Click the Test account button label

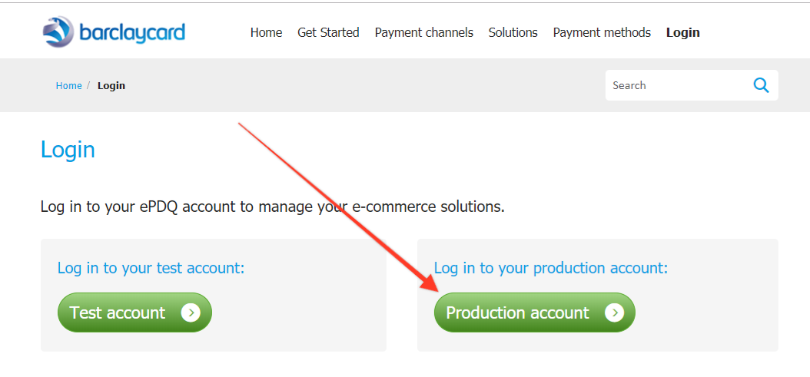118,313
